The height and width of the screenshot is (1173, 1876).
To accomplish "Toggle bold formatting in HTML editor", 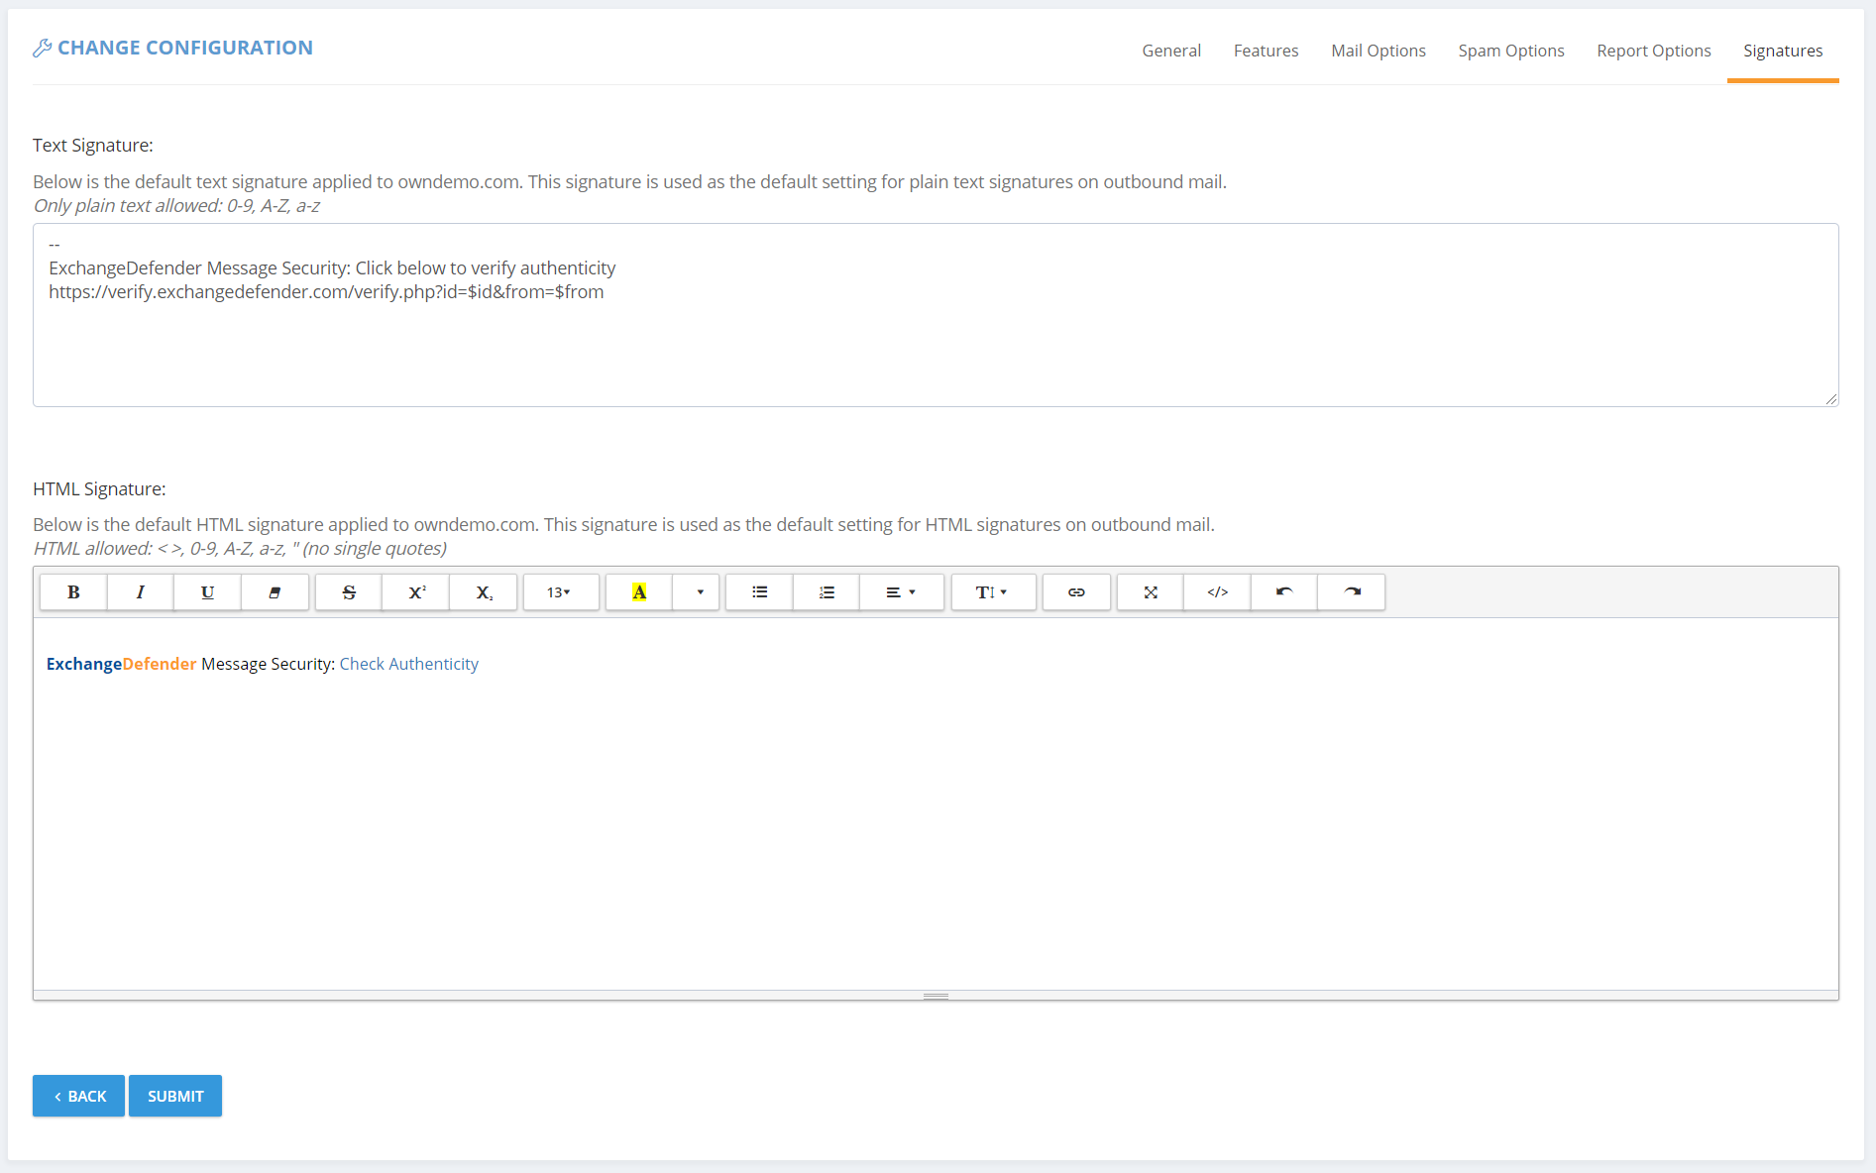I will pos(73,592).
